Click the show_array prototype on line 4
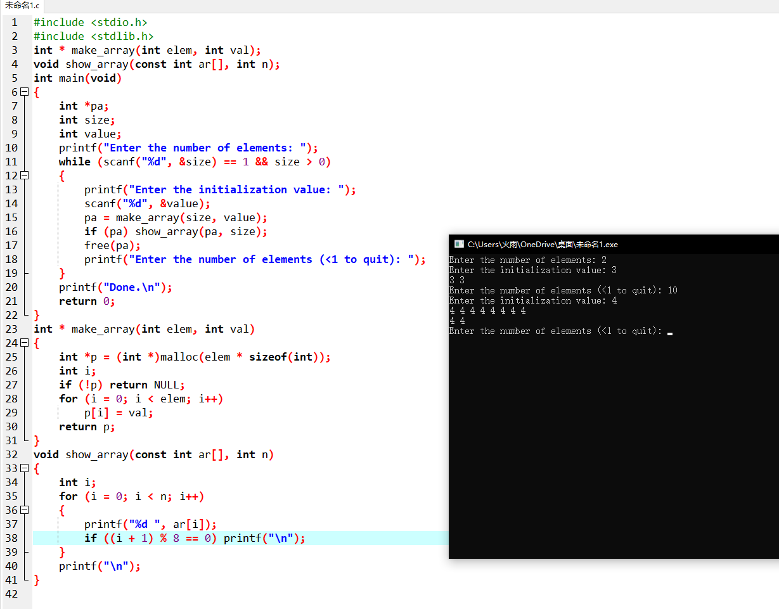This screenshot has width=779, height=609. pyautogui.click(x=157, y=64)
